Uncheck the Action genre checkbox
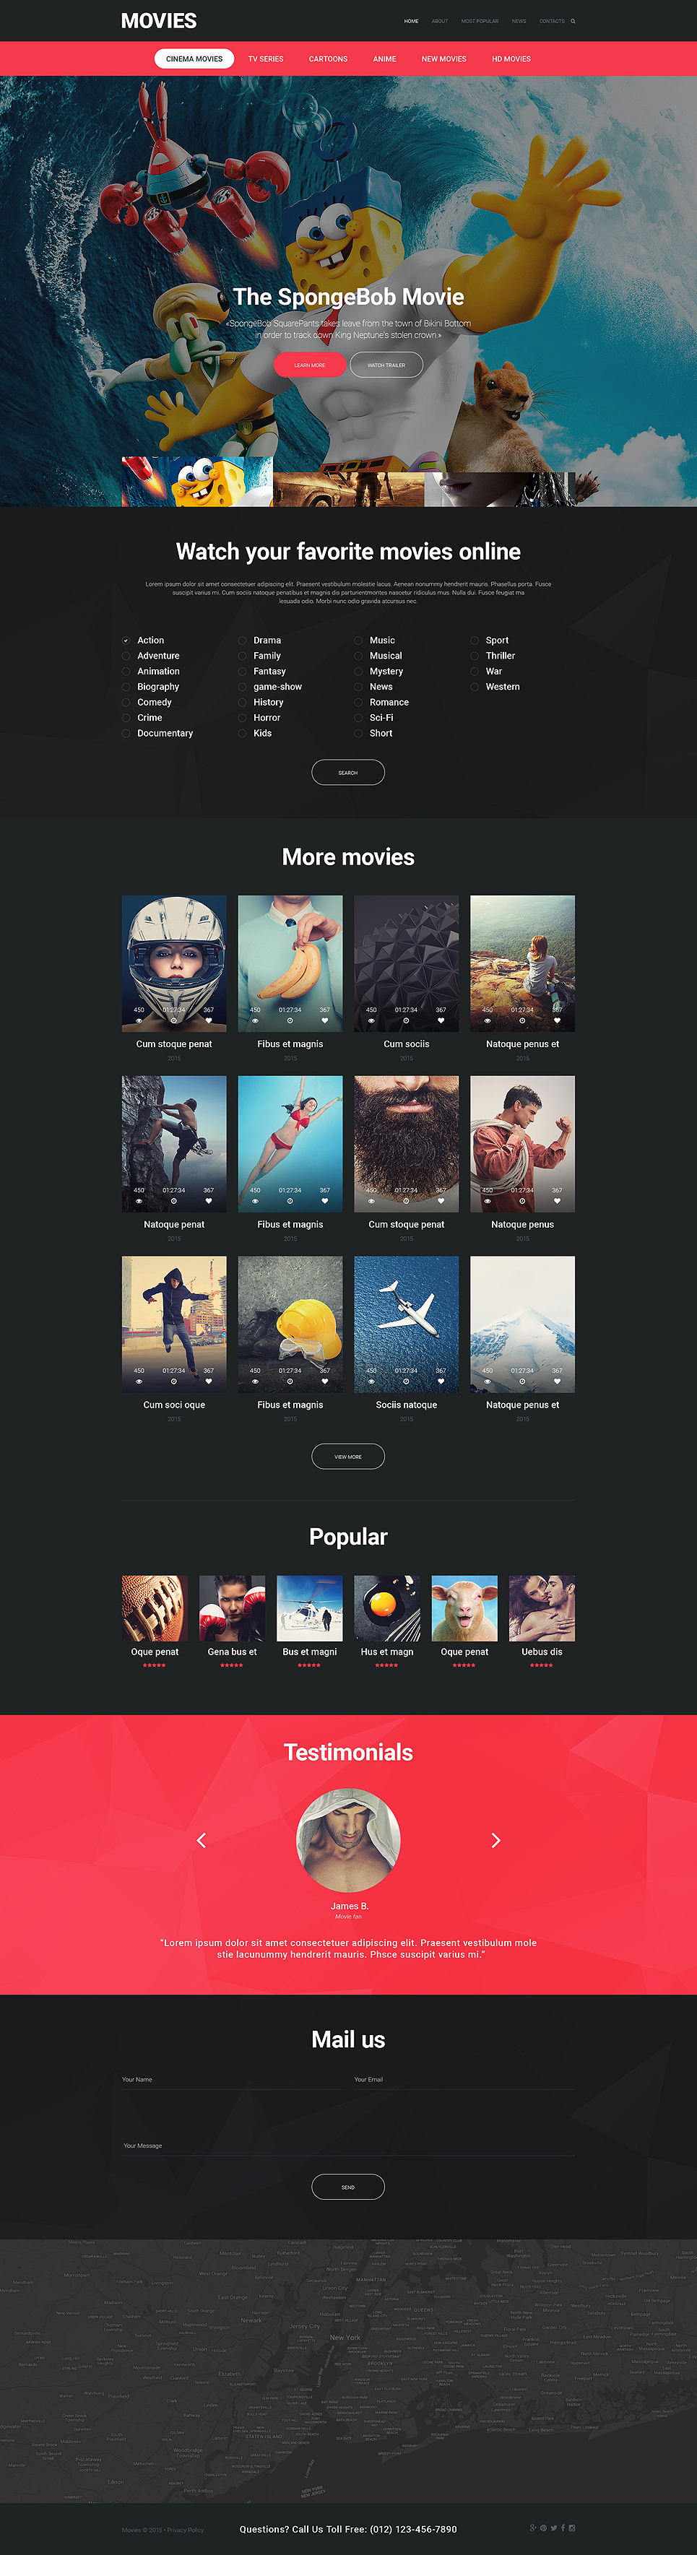697x2555 pixels. tap(126, 641)
